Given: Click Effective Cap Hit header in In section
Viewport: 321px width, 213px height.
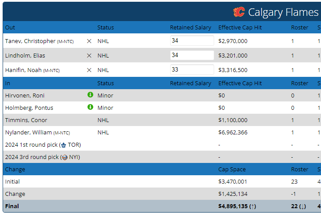Looking at the screenshot, I should pyautogui.click(x=240, y=83).
